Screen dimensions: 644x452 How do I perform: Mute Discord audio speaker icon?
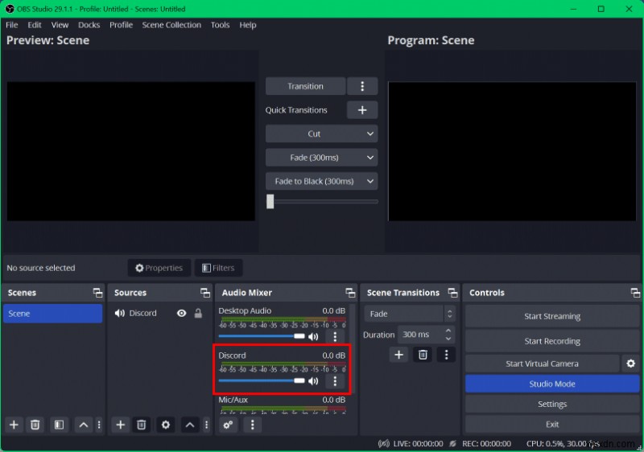pos(313,381)
